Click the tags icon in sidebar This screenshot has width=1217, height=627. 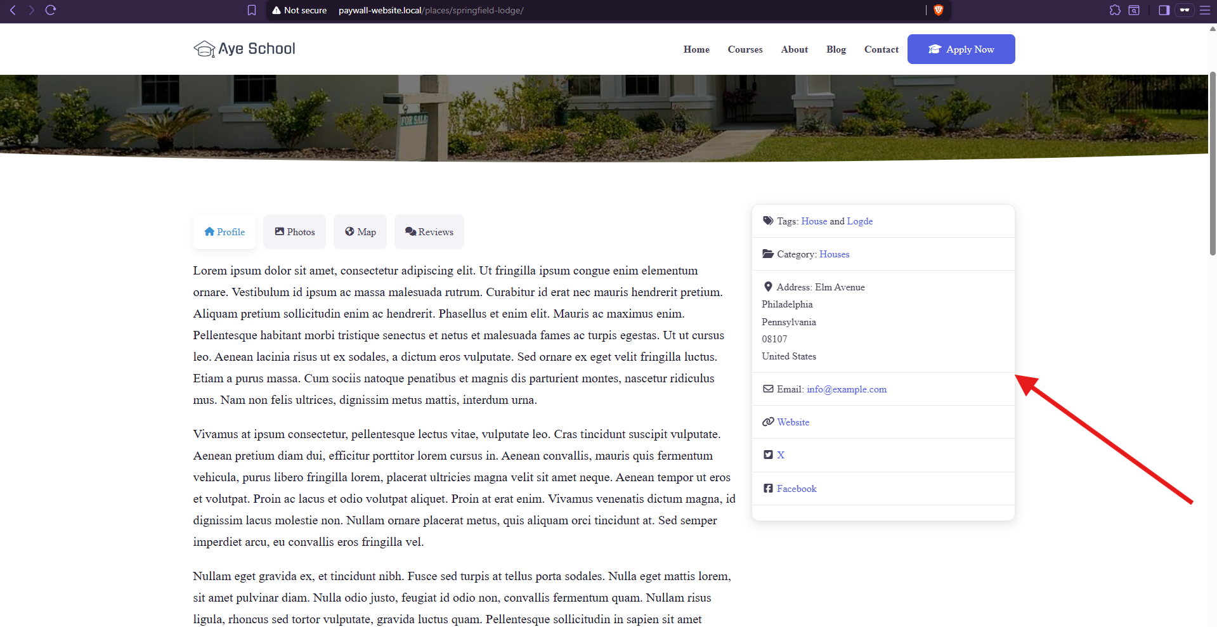point(768,221)
